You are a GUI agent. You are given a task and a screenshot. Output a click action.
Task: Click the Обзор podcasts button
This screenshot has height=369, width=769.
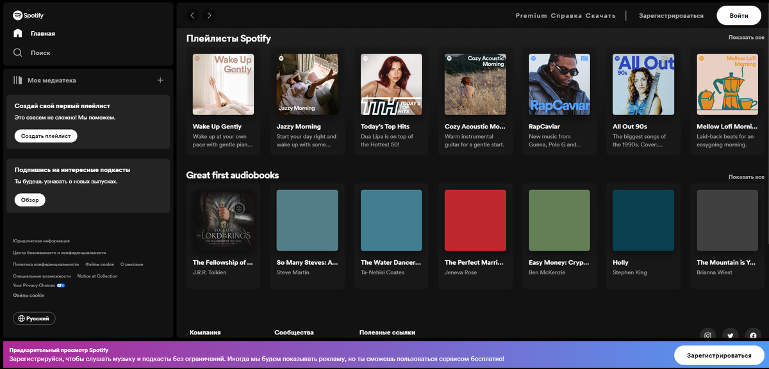30,200
